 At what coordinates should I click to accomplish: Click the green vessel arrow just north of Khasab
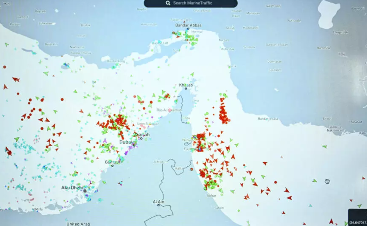pyautogui.click(x=192, y=74)
